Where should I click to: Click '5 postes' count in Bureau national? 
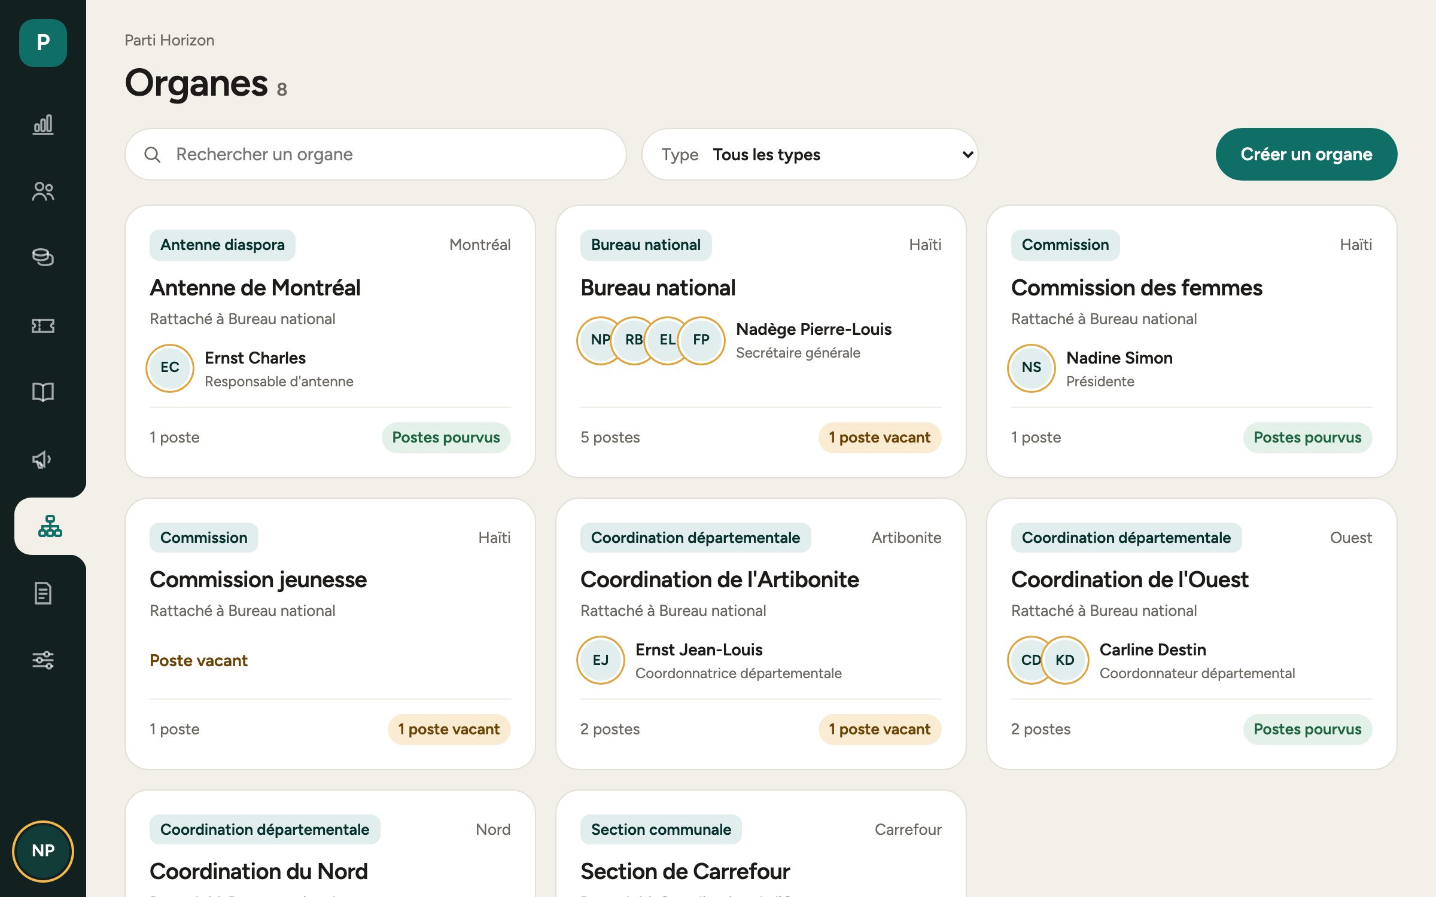pyautogui.click(x=610, y=438)
